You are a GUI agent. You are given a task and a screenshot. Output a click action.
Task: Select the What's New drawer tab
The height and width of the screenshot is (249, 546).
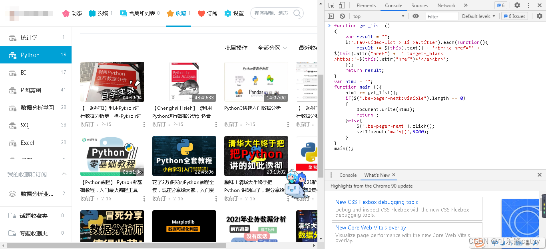[377, 175]
